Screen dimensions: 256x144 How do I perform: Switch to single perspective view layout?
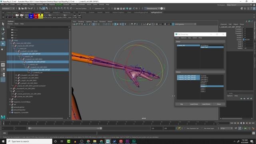click(x=3, y=65)
